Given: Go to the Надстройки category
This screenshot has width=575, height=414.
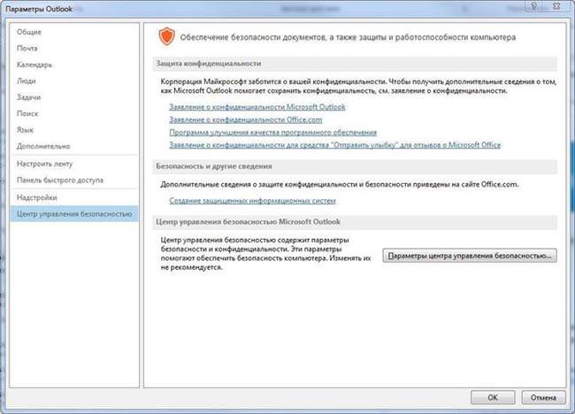Looking at the screenshot, I should click(74, 197).
